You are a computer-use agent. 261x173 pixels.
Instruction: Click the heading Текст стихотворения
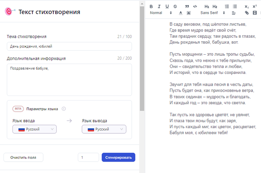[49, 12]
